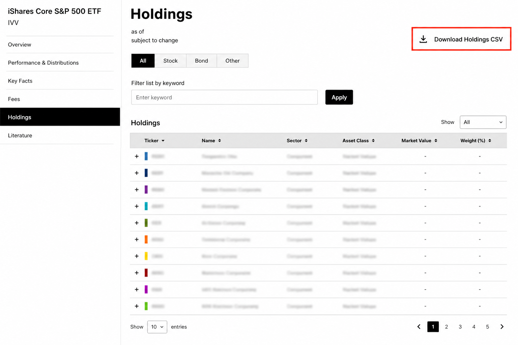This screenshot has height=345, width=518.
Task: Sort holdings by Name column
Action: coord(211,140)
